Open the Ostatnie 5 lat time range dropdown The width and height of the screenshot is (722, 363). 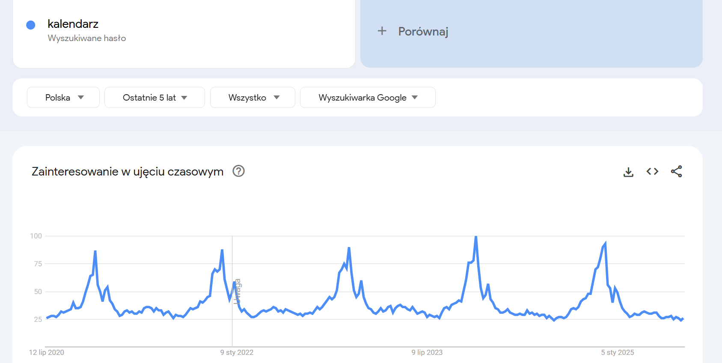(x=155, y=98)
